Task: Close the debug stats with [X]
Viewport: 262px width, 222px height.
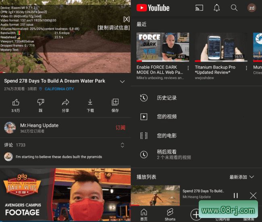Action: pos(127,19)
